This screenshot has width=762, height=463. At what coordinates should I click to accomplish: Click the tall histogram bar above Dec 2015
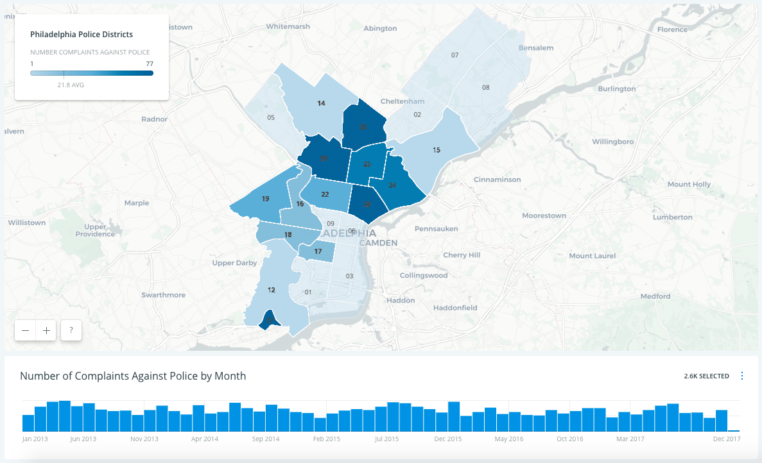tap(454, 416)
